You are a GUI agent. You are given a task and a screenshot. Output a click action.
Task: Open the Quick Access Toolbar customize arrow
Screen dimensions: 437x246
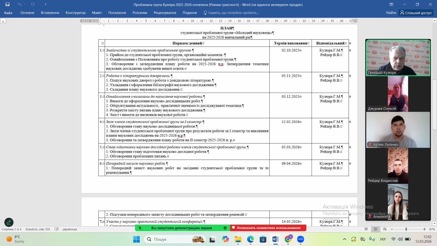coord(46,4)
